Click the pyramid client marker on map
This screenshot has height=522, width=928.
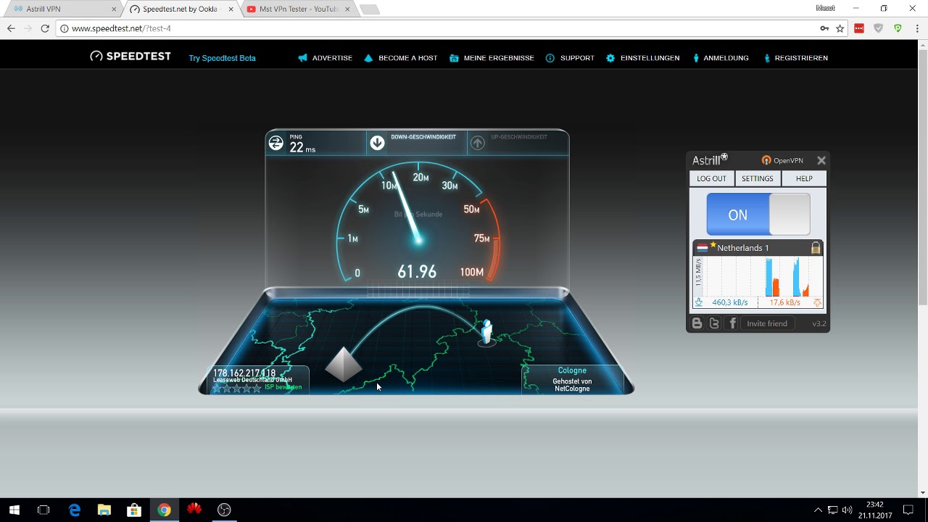tap(344, 363)
